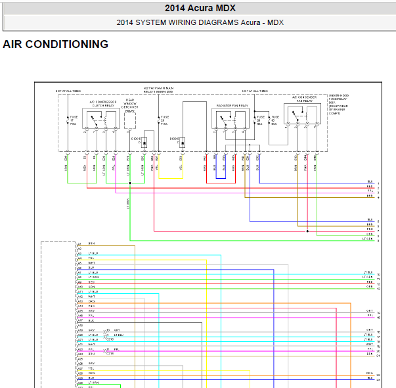
Task: Click pin "A24" BRN label
Action: point(86,354)
